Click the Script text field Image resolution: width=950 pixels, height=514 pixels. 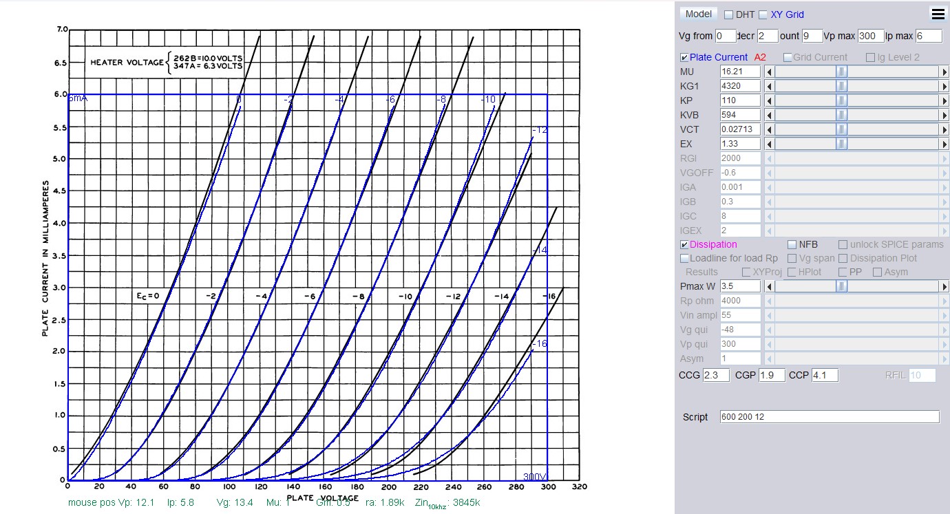[x=830, y=417]
